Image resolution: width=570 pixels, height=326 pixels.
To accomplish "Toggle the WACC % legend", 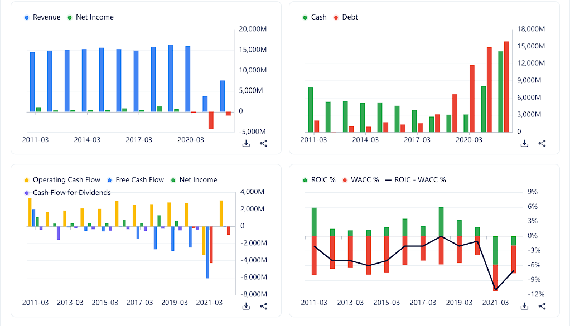I will coord(361,179).
